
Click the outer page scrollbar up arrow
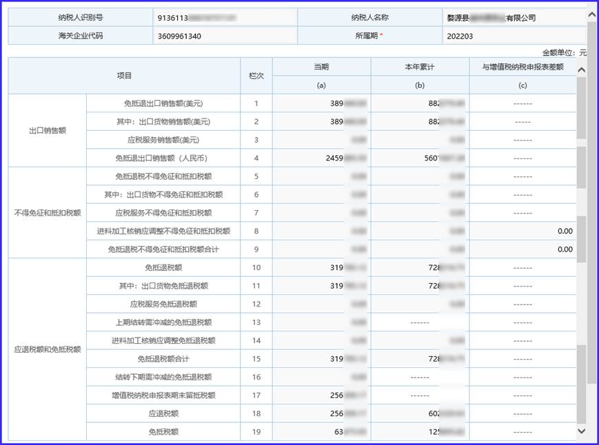pyautogui.click(x=591, y=12)
